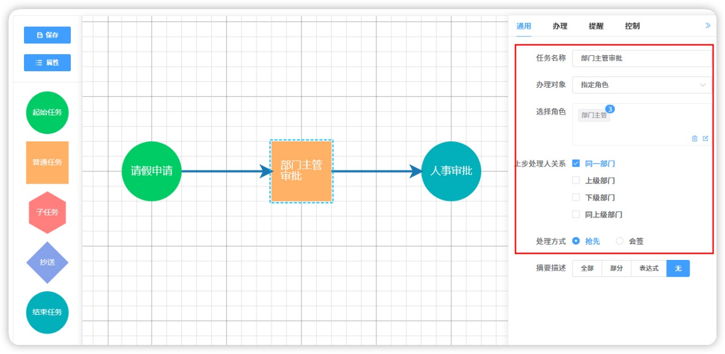Pick the 结束任务 teal circle shape
The image size is (725, 354).
pos(47,312)
